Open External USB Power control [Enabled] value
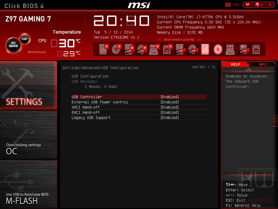 (170, 102)
